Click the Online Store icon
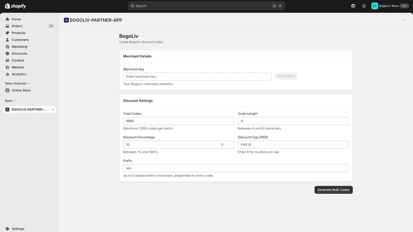 point(7,90)
